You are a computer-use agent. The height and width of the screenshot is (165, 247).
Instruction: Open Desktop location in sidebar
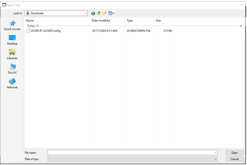(x=12, y=40)
